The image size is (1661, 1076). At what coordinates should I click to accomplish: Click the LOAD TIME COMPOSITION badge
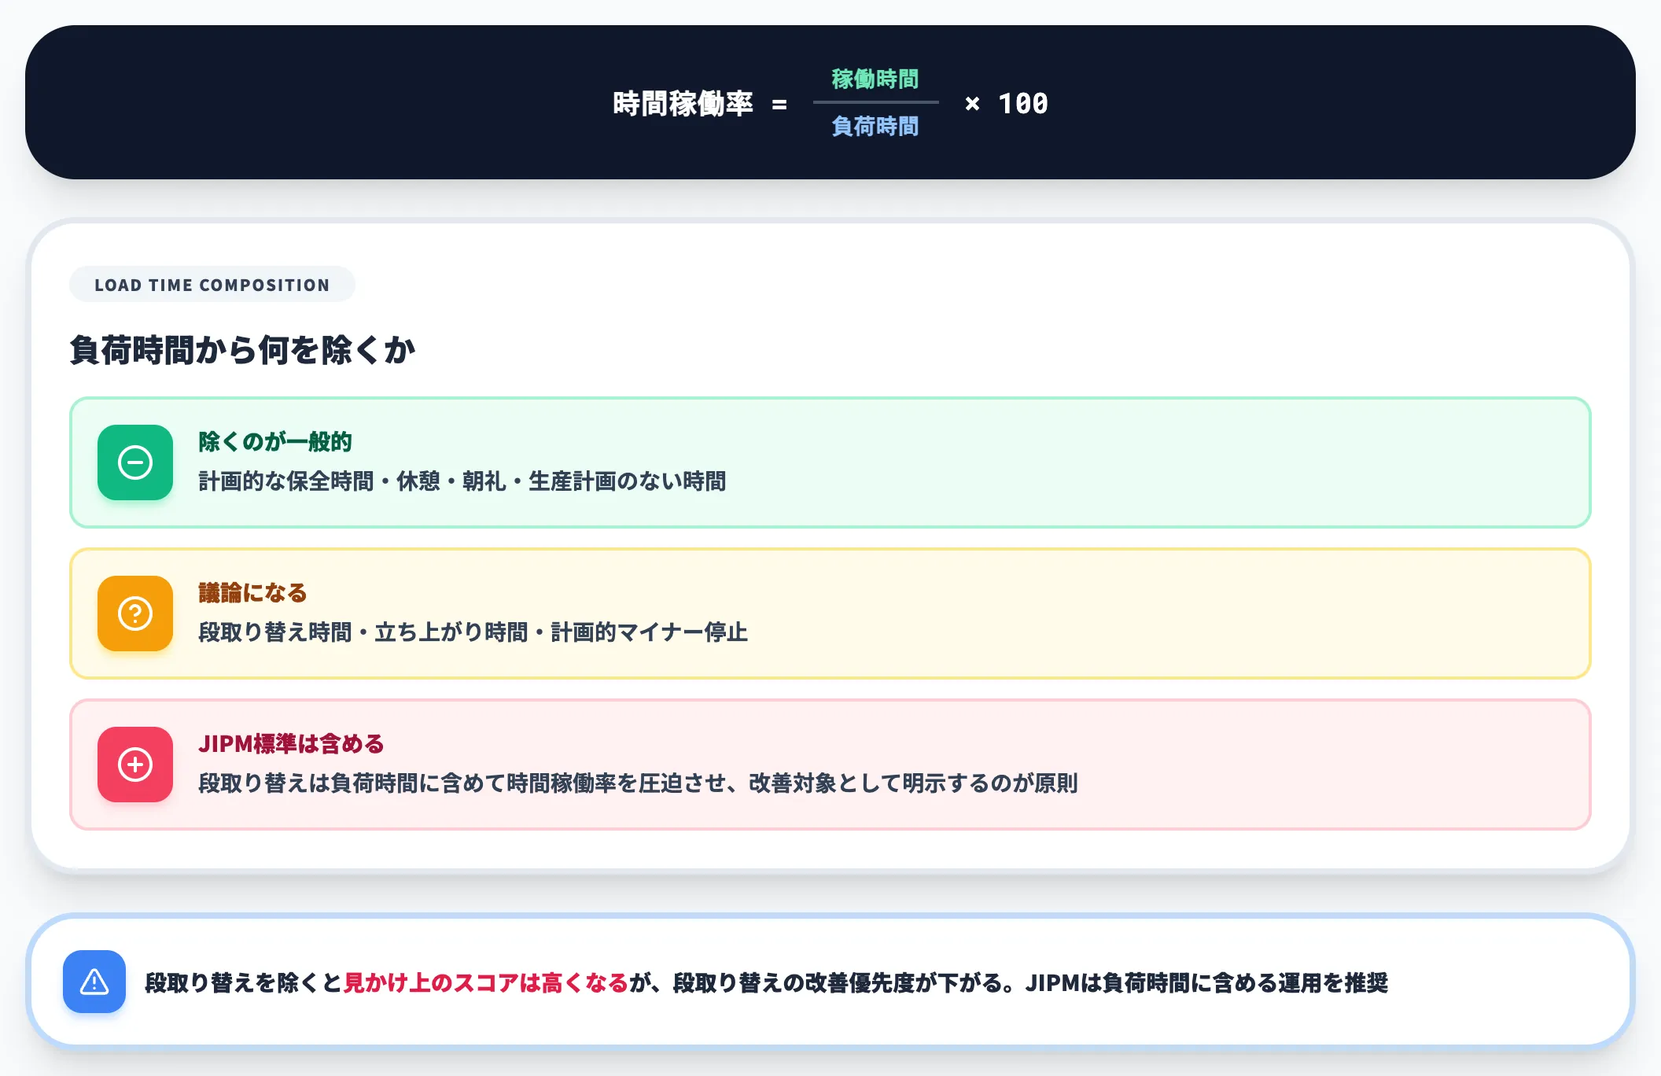212,285
